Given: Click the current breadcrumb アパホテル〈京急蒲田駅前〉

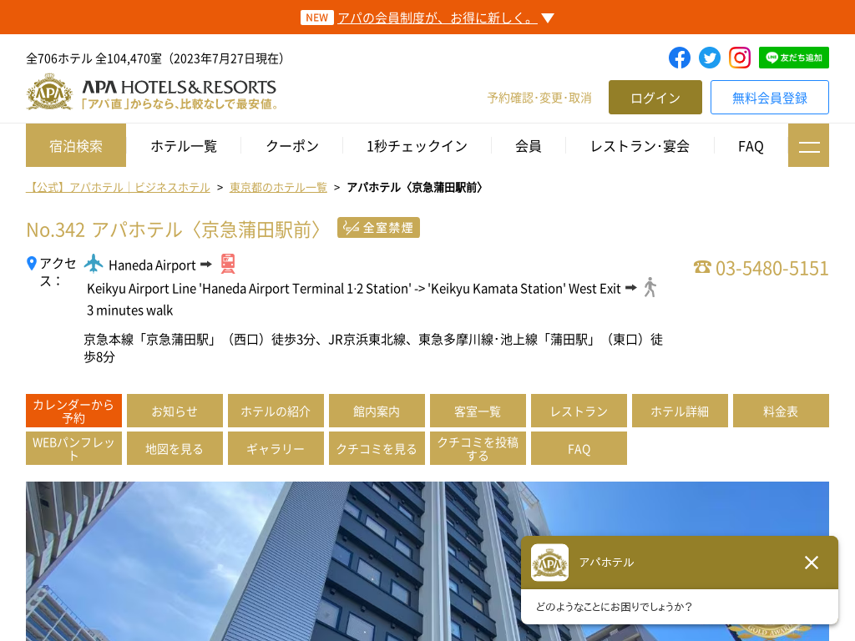Looking at the screenshot, I should tap(415, 188).
